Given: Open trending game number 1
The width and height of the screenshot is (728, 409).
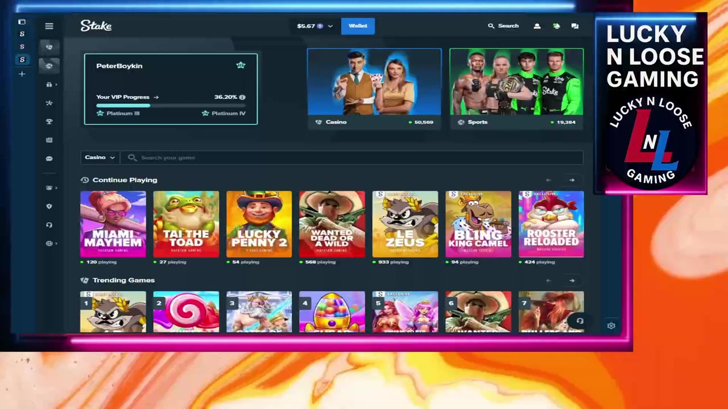Looking at the screenshot, I should click(x=113, y=312).
